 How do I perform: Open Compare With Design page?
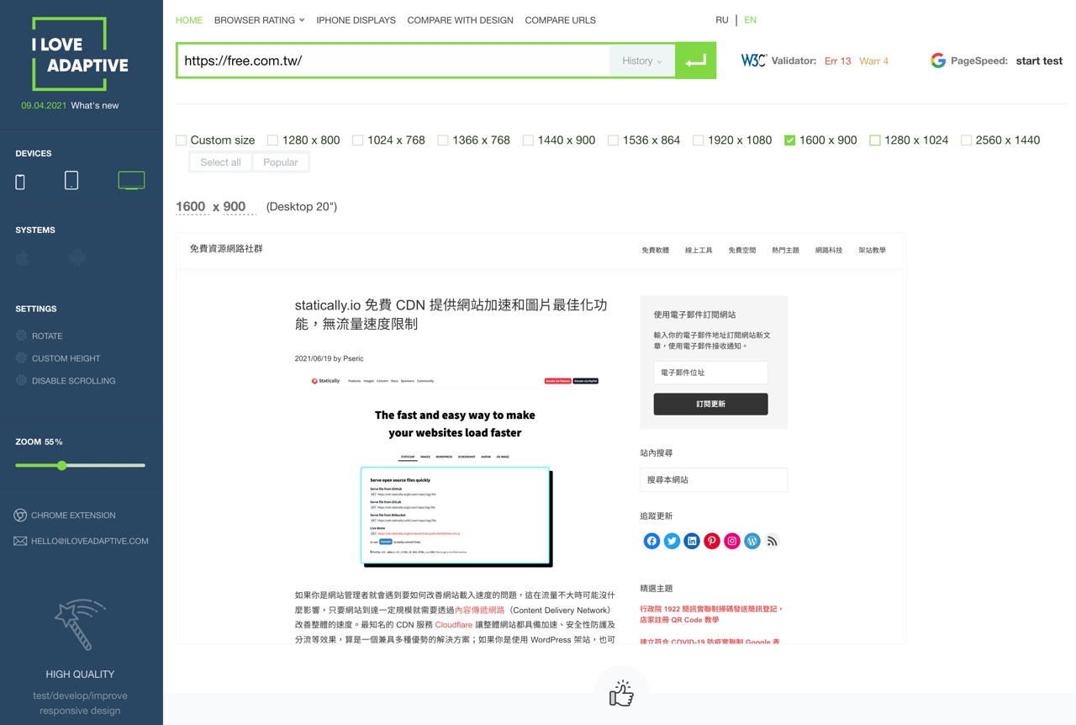pyautogui.click(x=460, y=20)
